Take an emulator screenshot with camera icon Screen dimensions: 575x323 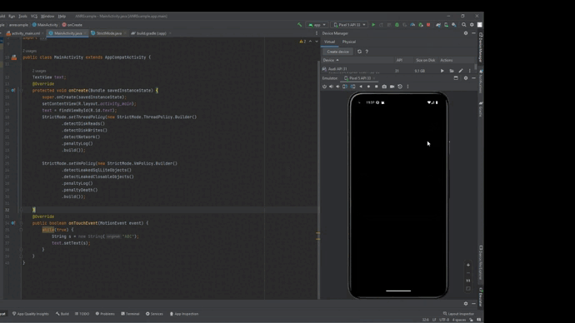click(384, 87)
